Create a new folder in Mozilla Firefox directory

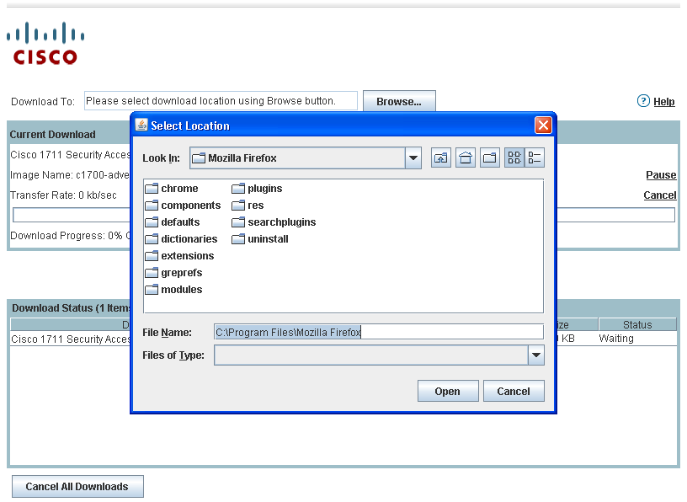point(490,158)
